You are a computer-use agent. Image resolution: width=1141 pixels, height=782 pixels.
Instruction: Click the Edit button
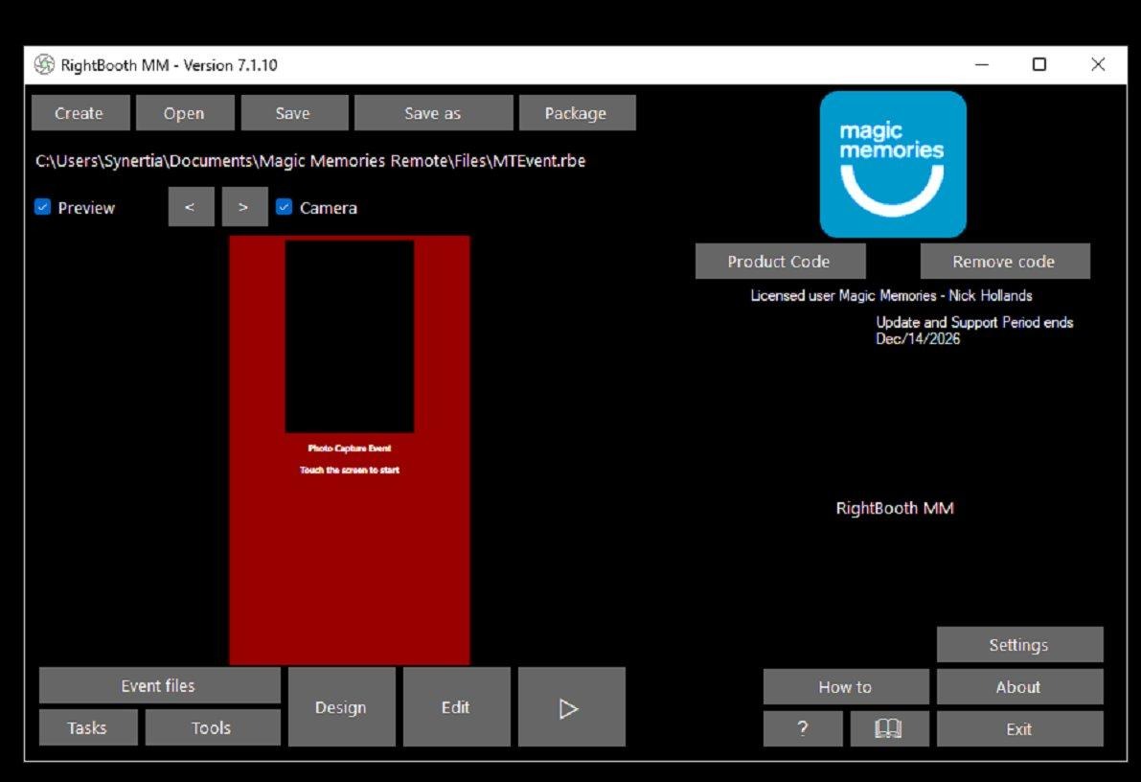coord(456,707)
